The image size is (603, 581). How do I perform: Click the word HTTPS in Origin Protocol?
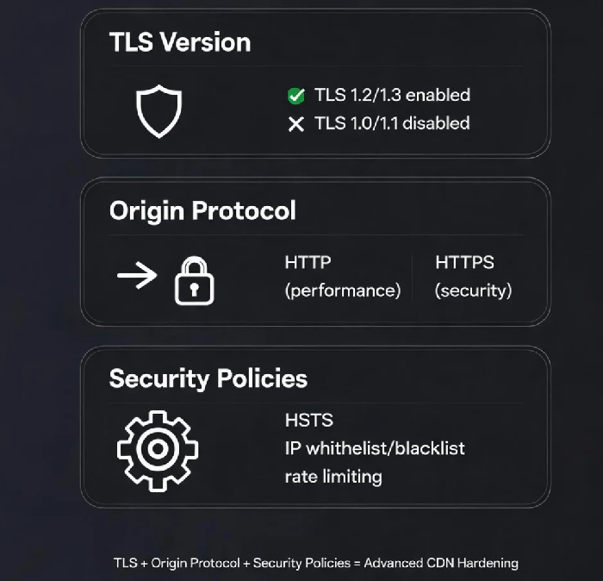pyautogui.click(x=464, y=262)
